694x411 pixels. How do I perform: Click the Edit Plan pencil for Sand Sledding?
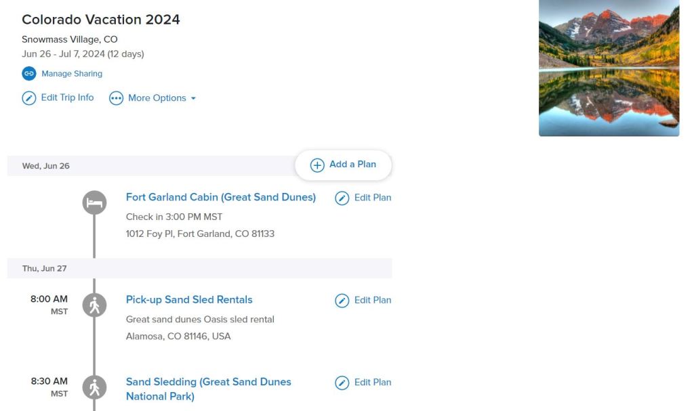pos(342,383)
